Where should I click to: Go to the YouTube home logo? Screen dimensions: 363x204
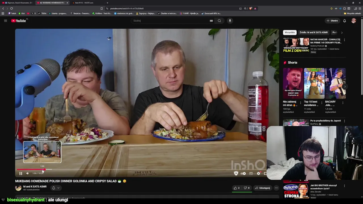click(x=18, y=21)
